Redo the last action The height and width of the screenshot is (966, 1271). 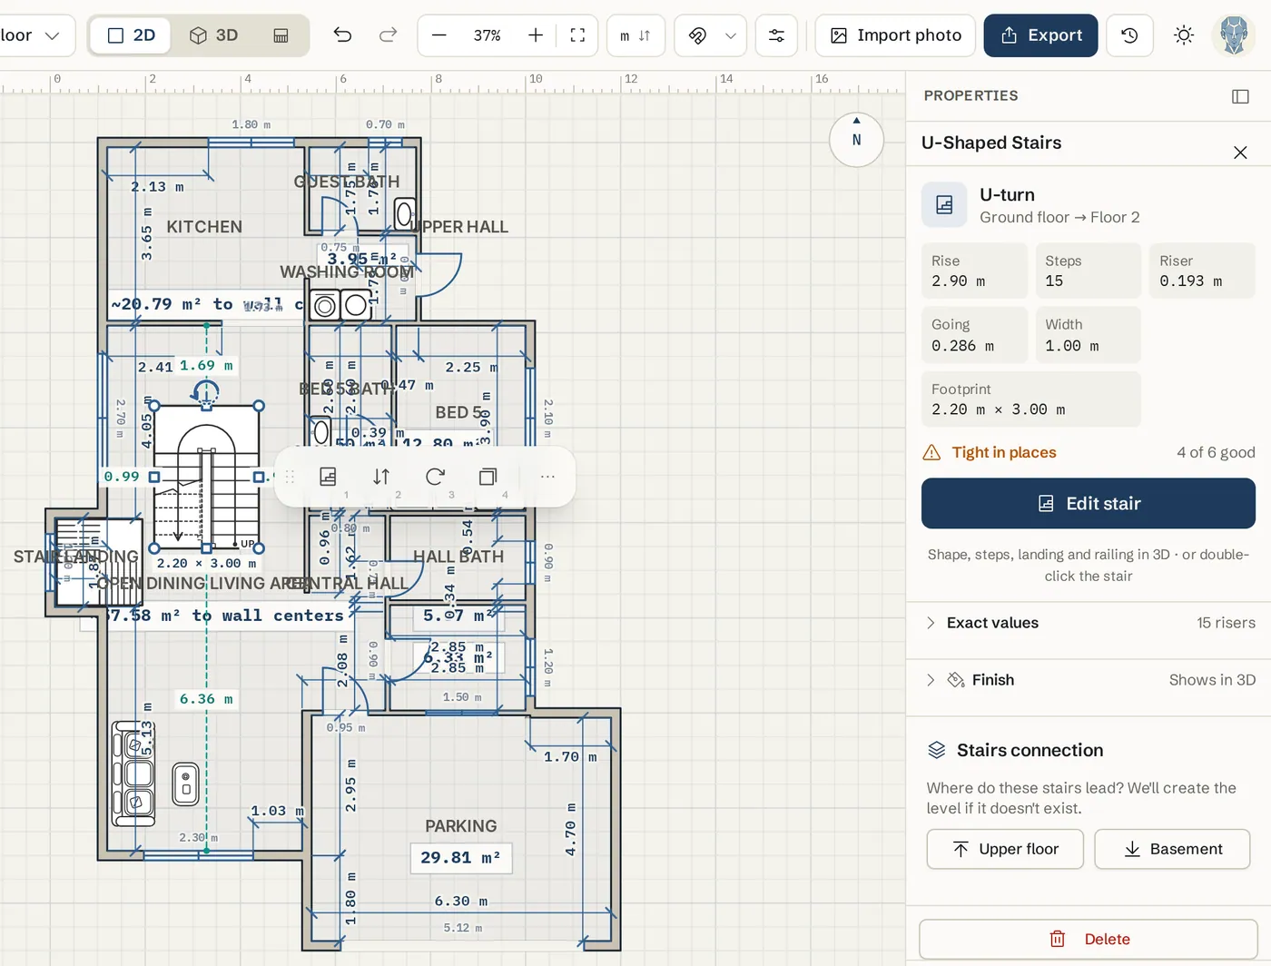point(388,35)
